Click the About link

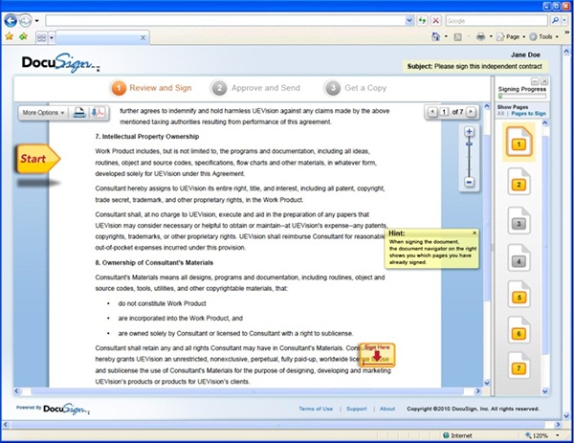(x=387, y=409)
